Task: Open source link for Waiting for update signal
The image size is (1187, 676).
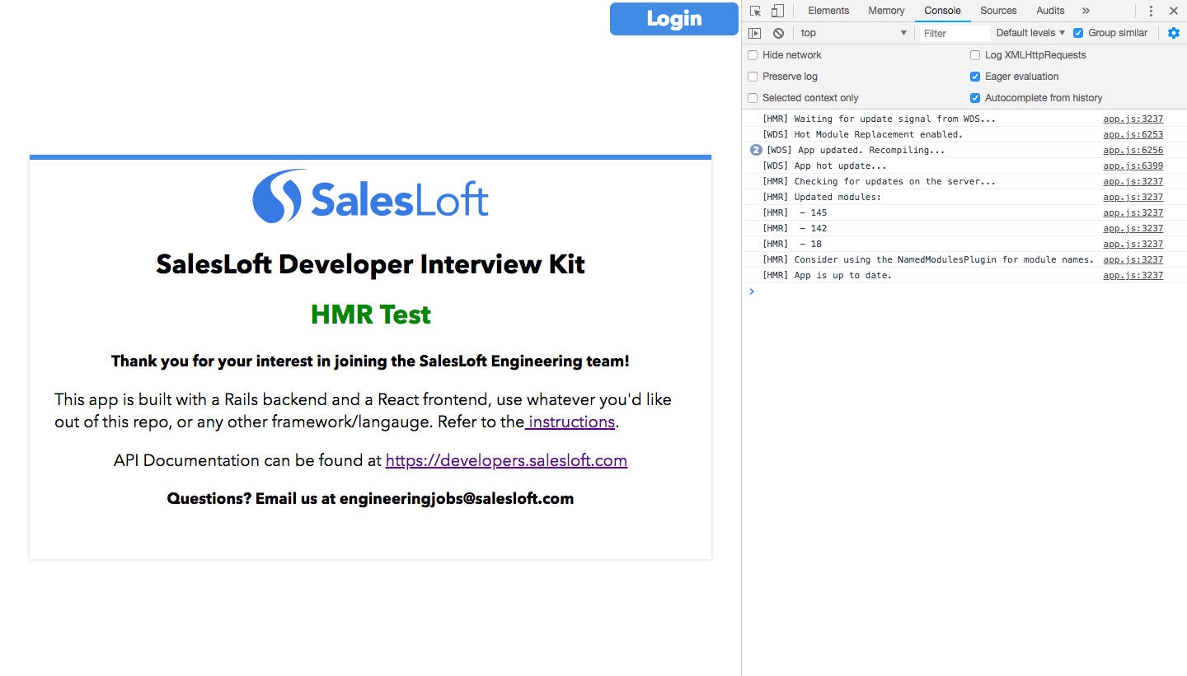Action: [x=1133, y=119]
